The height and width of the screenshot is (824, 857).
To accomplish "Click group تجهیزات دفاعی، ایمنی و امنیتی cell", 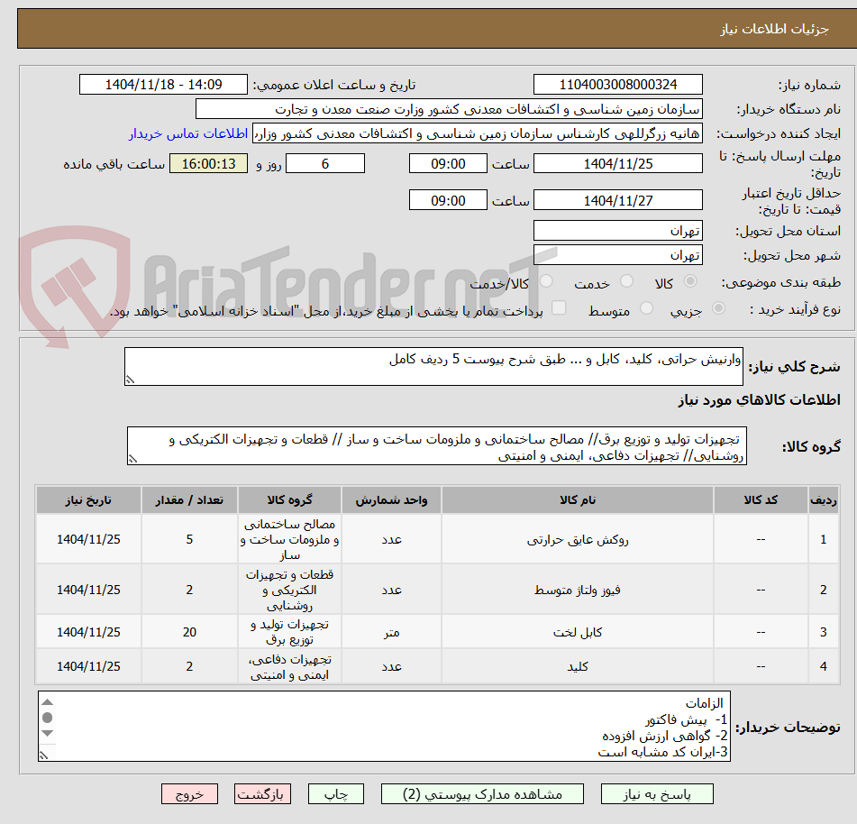I will pyautogui.click(x=289, y=666).
